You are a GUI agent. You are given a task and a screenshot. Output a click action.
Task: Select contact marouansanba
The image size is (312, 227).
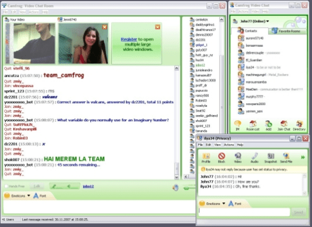[252, 82]
